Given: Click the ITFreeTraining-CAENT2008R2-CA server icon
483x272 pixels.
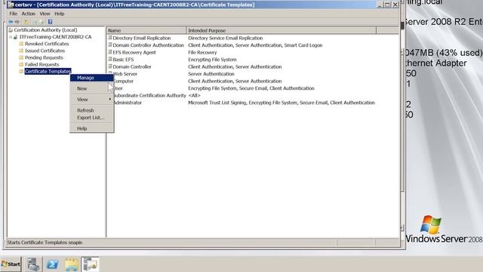Looking at the screenshot, I should click(x=15, y=37).
